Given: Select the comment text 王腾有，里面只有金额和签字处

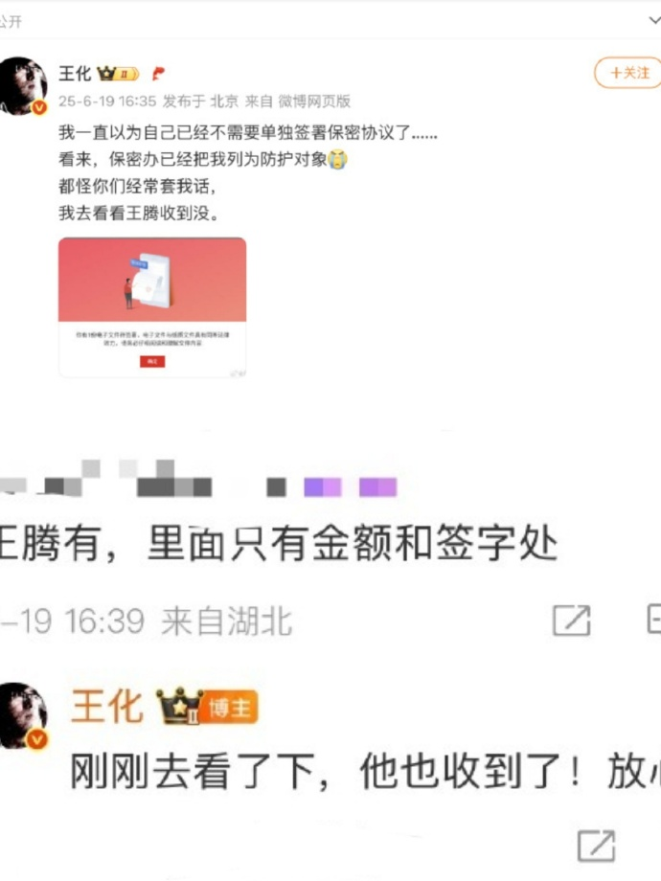Looking at the screenshot, I should click(278, 543).
